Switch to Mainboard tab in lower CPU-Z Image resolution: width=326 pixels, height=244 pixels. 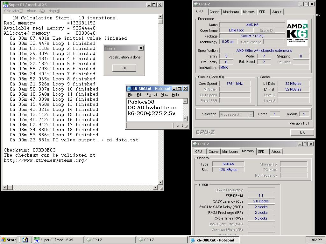point(230,152)
